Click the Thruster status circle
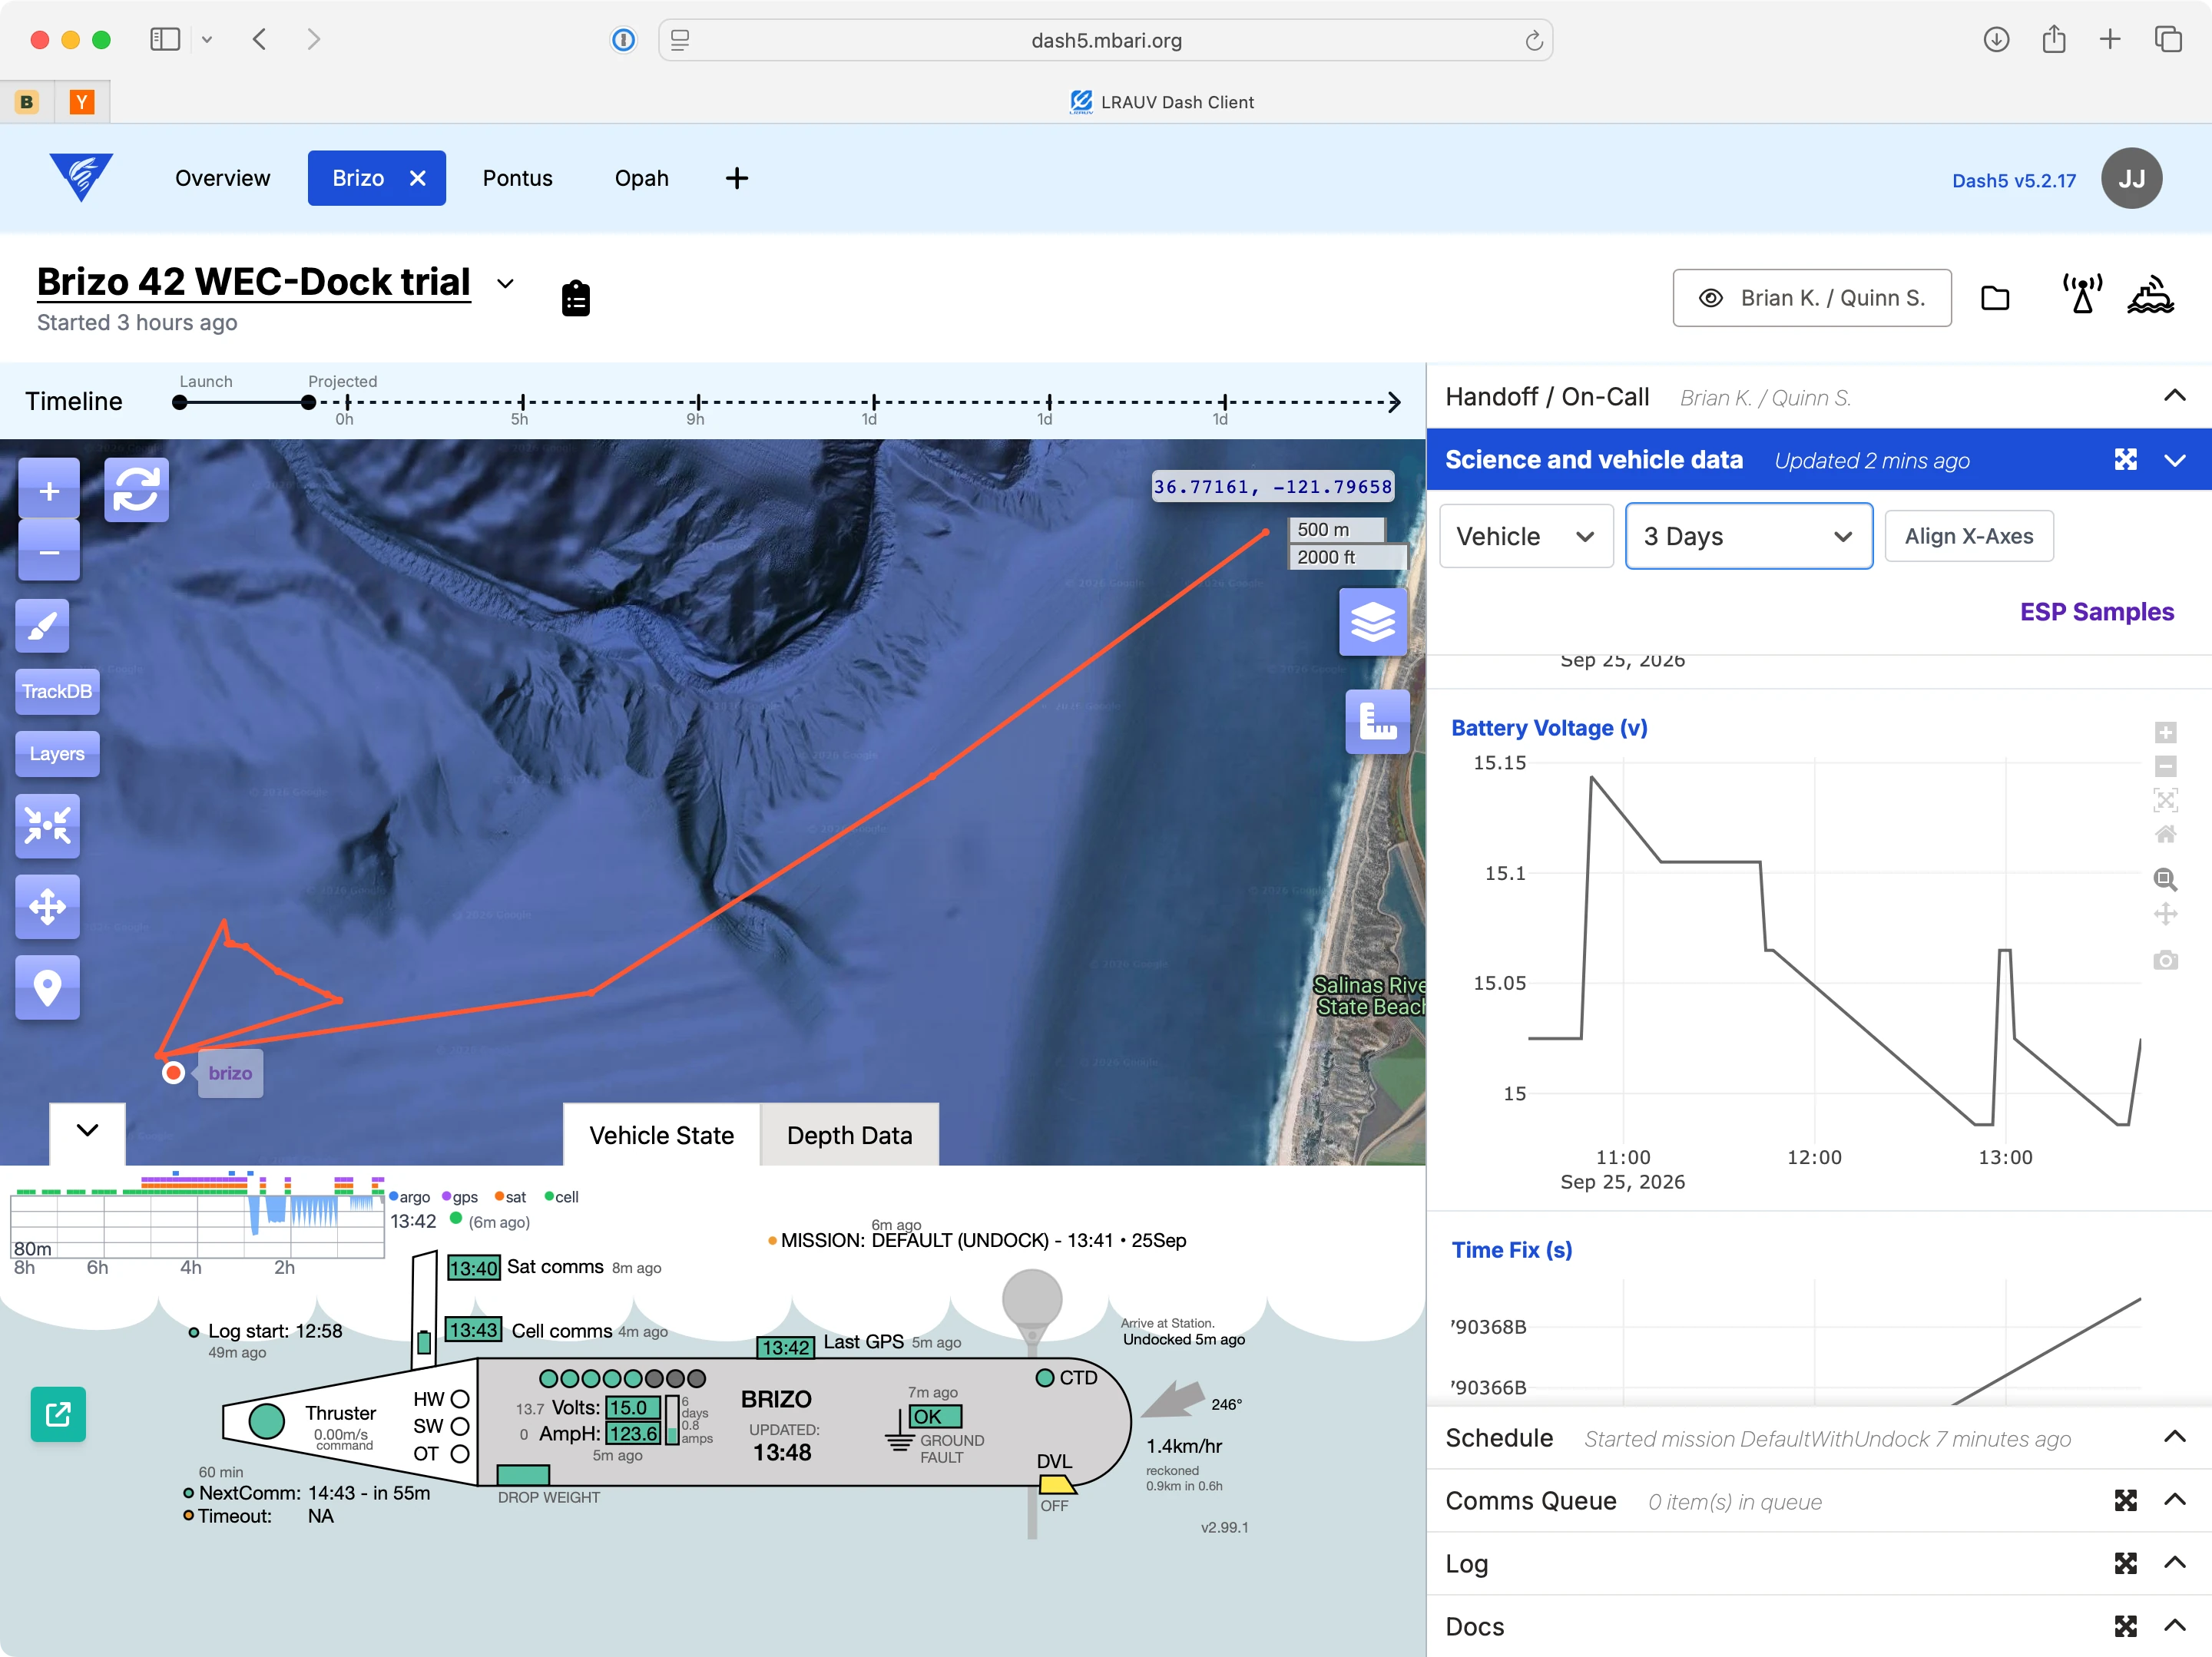 tap(267, 1420)
